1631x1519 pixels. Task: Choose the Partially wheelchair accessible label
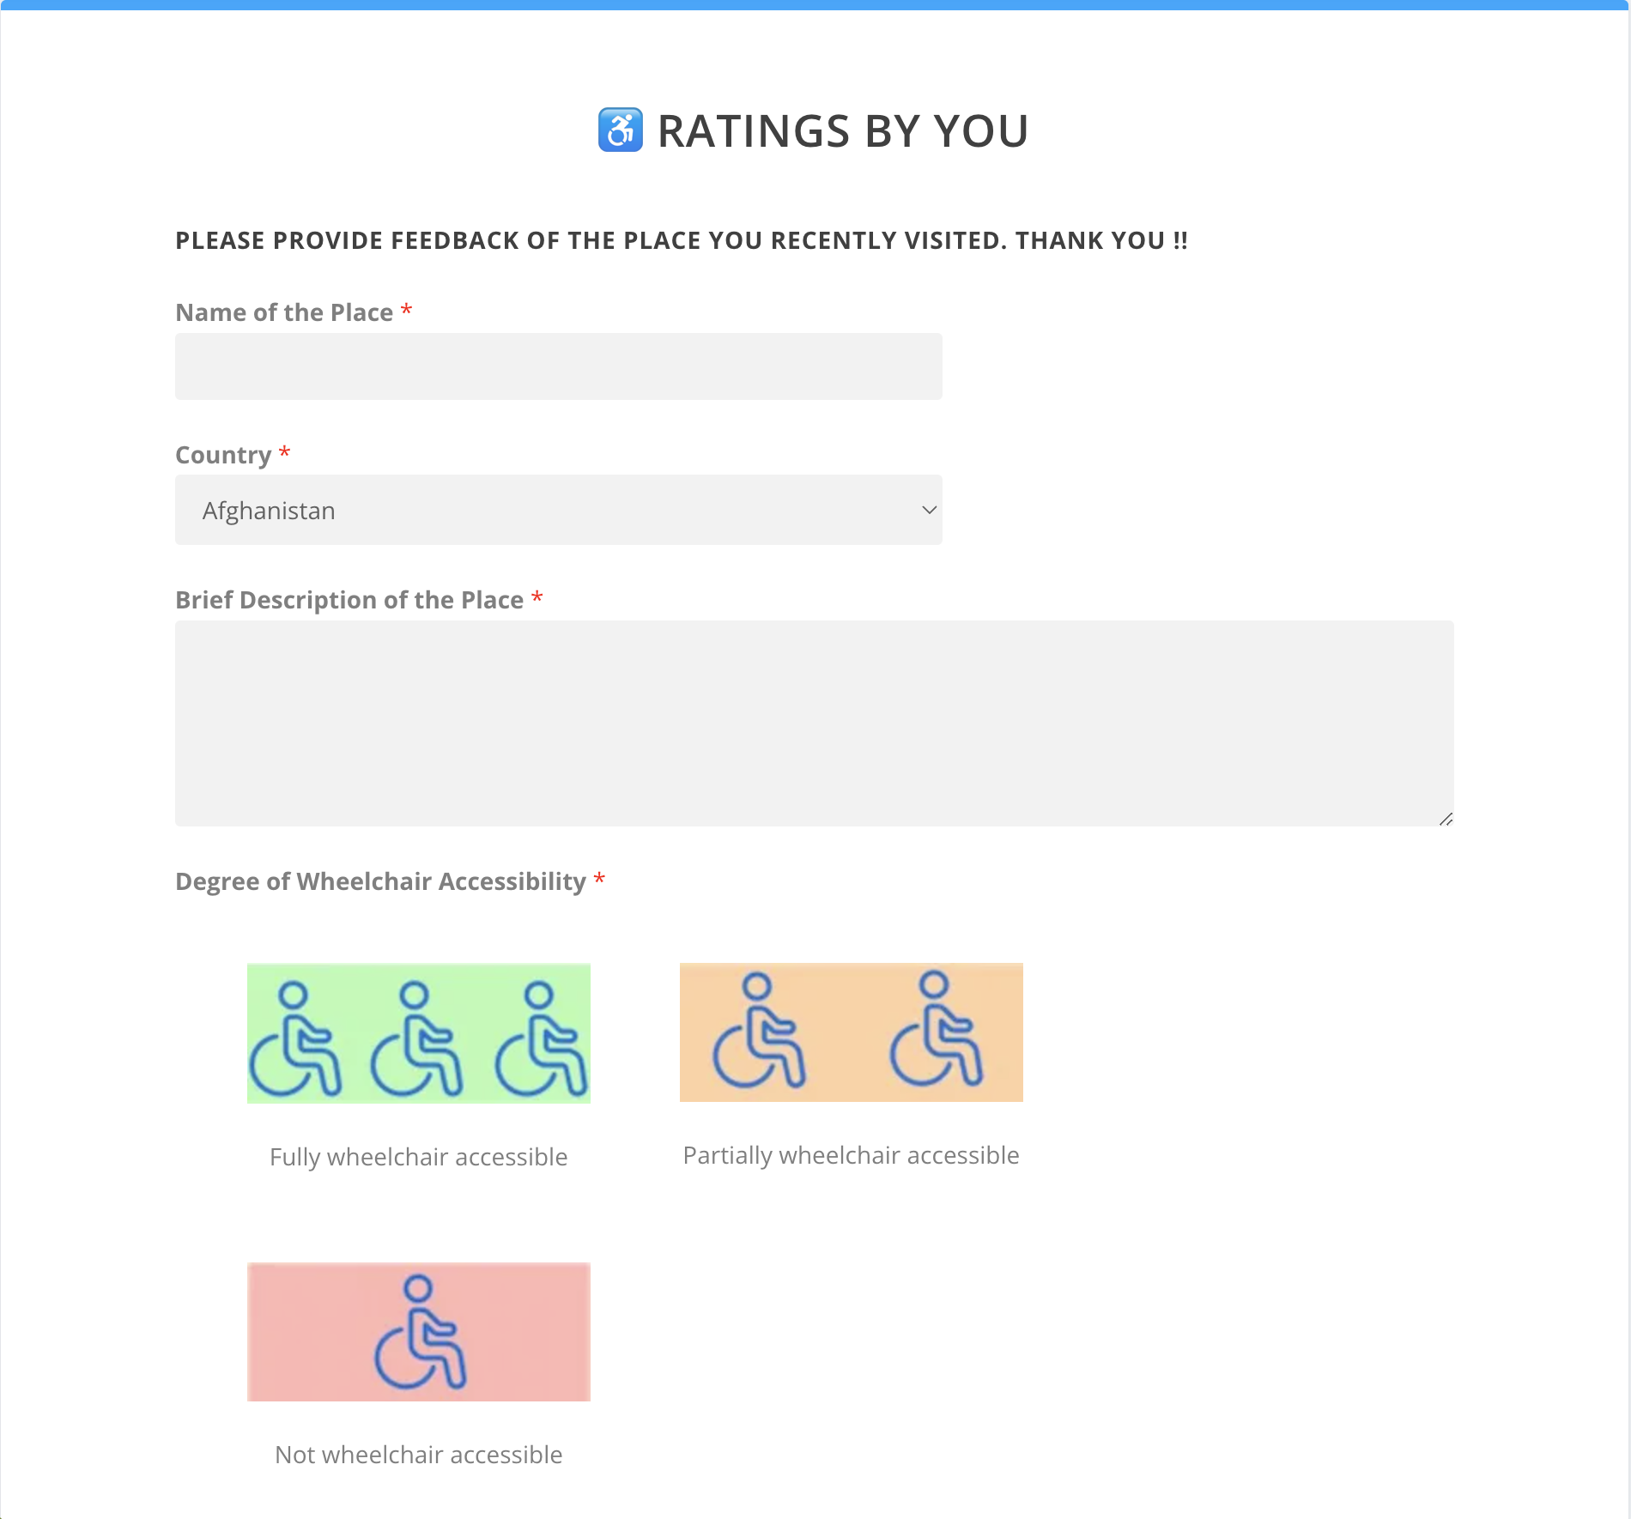(852, 1155)
